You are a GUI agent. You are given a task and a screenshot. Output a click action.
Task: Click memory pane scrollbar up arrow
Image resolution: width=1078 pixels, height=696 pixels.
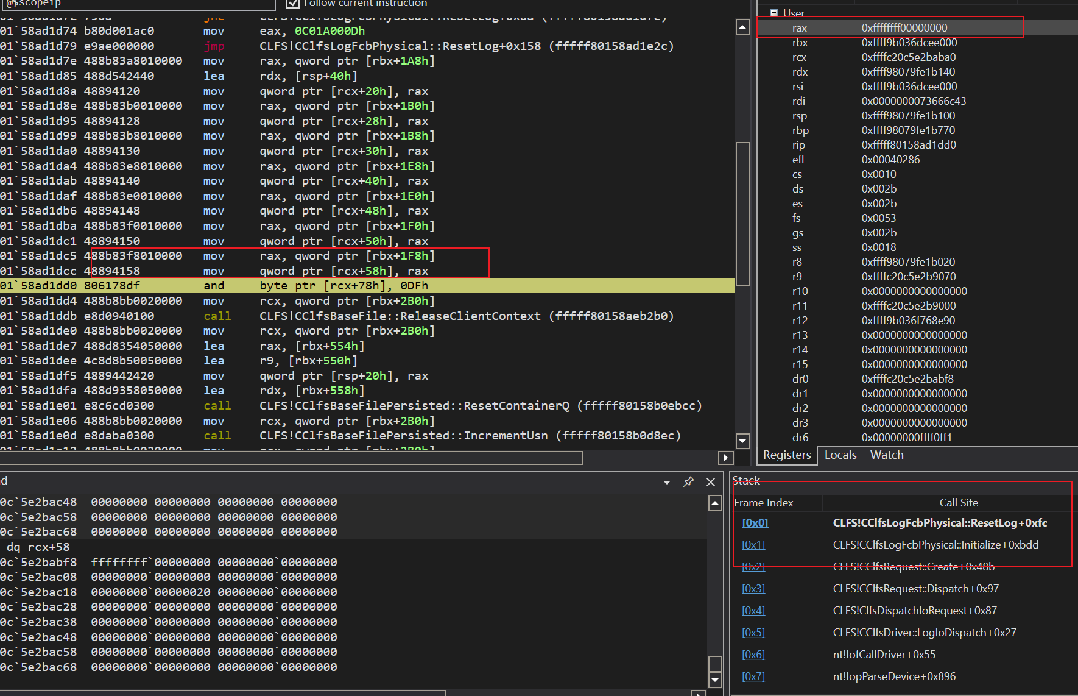coord(716,503)
